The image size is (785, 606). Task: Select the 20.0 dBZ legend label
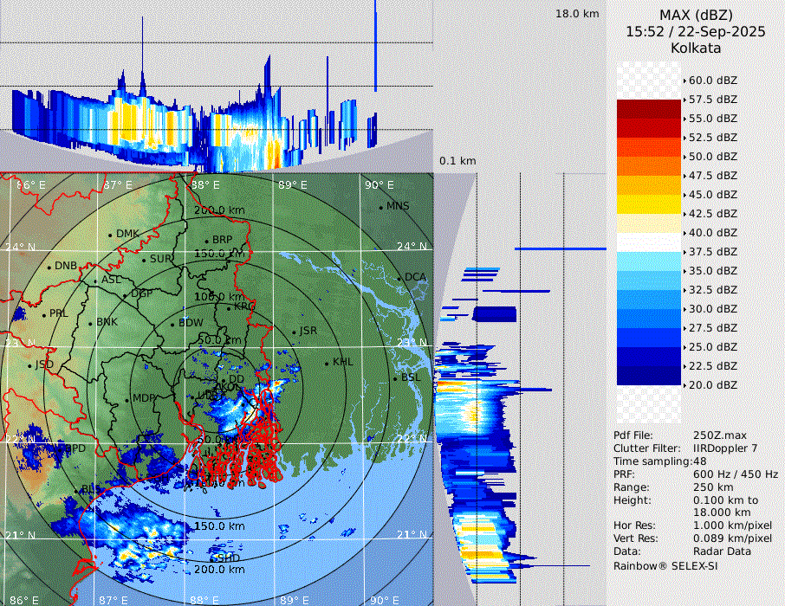712,384
